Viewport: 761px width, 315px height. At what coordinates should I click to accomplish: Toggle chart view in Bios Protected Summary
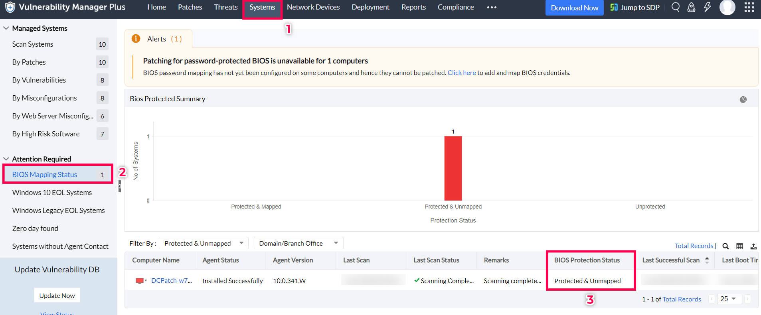[743, 99]
